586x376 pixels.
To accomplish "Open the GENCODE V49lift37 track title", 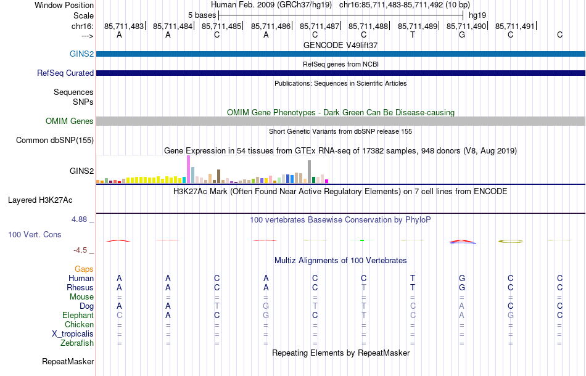I will click(x=340, y=45).
